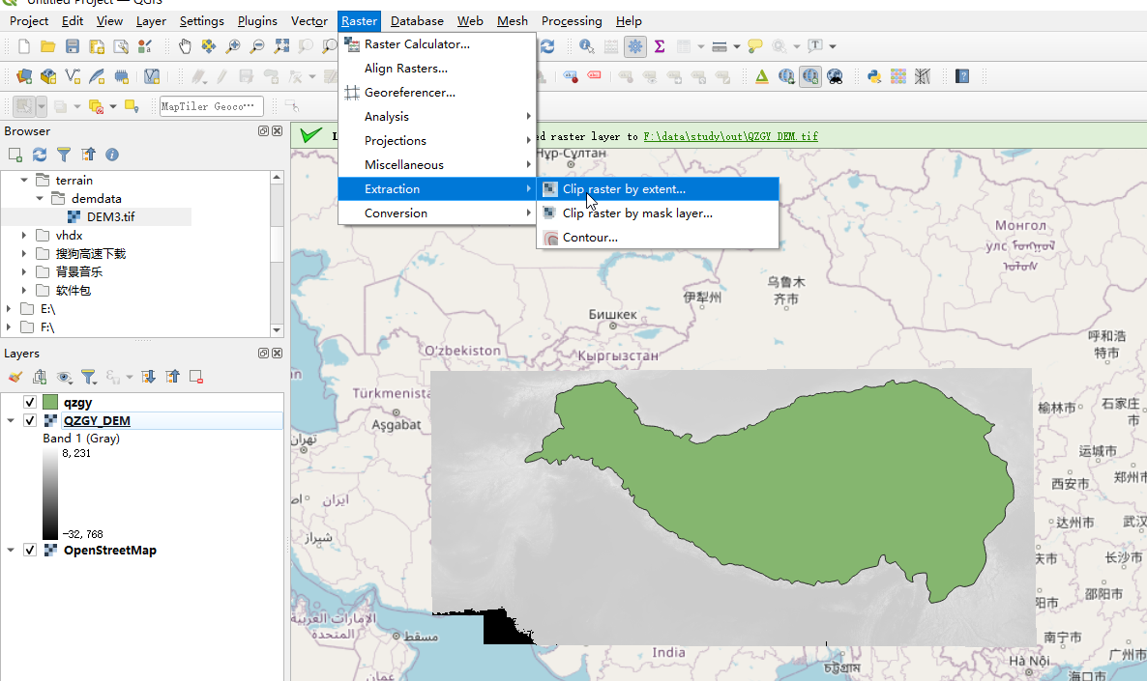Select the Identify Features tool

click(587, 46)
